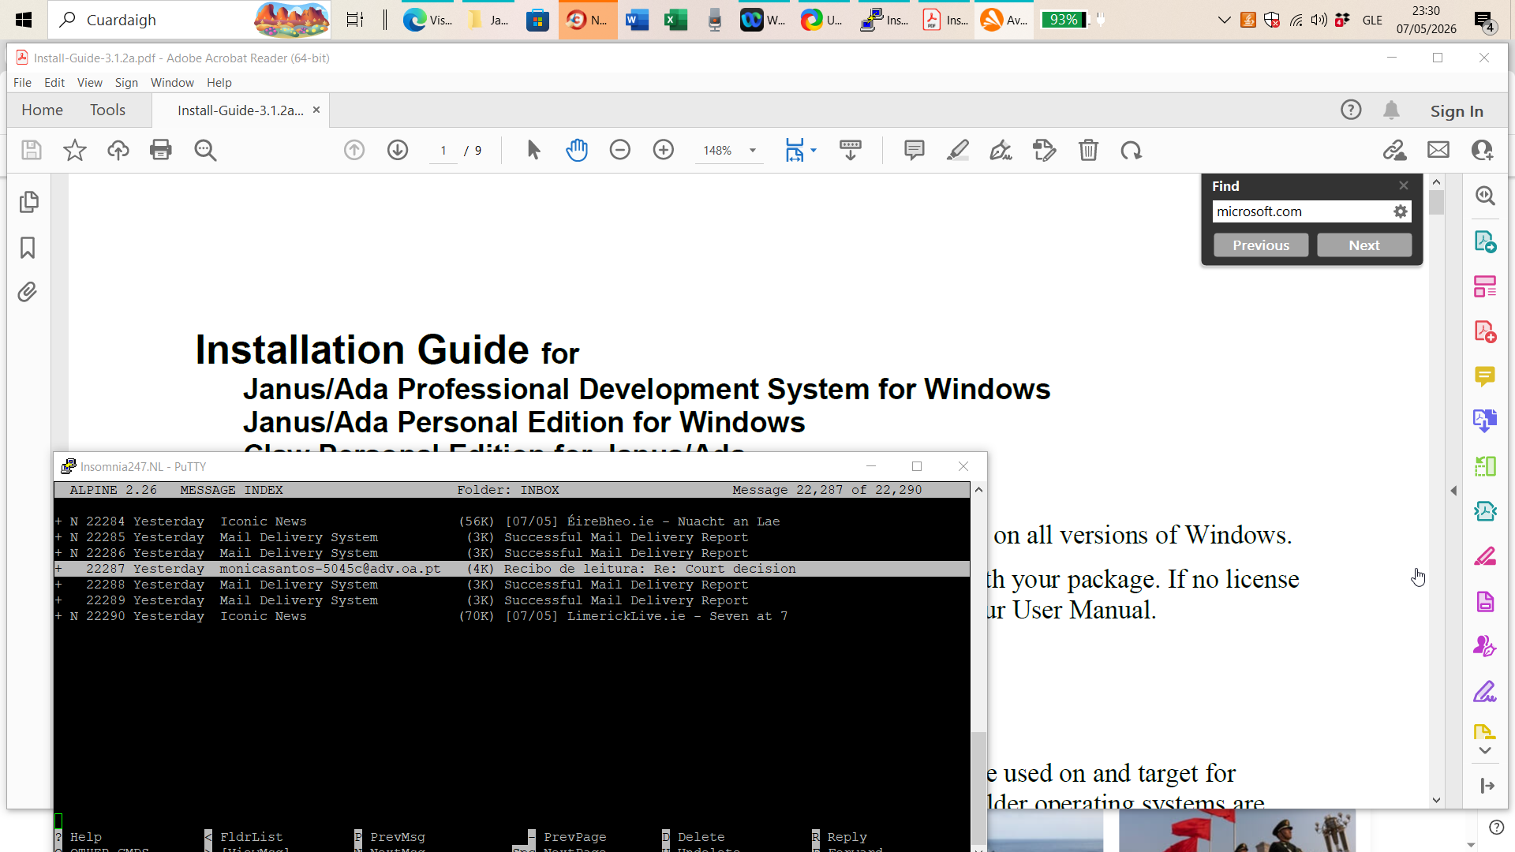Show more tools with the down chevron
Screen dimensions: 1515x852
[x=1485, y=751]
